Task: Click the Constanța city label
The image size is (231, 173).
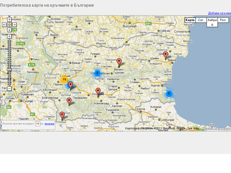Action: 181,32
